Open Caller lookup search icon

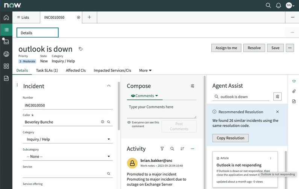tap(108, 122)
